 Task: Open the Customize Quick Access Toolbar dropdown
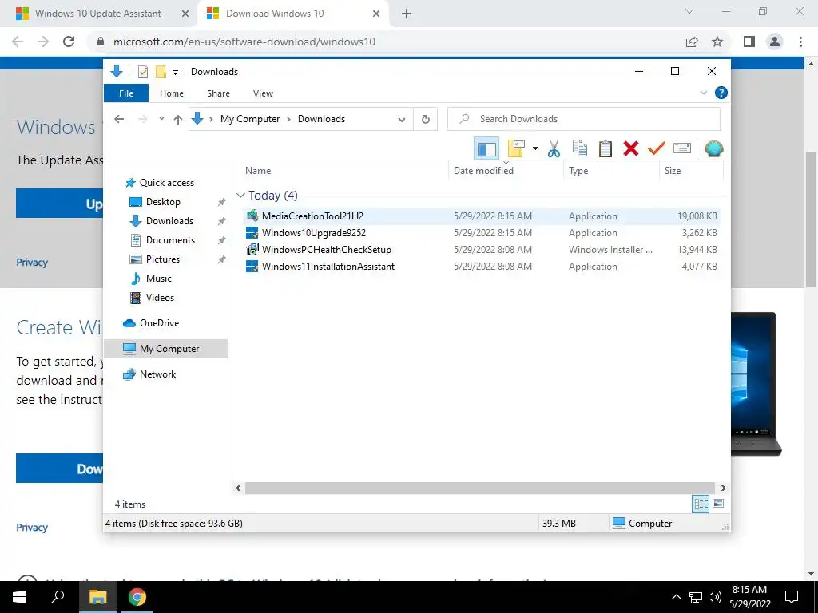pyautogui.click(x=175, y=73)
